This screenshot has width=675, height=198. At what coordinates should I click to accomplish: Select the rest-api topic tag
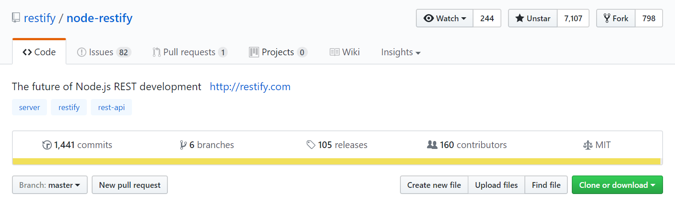(111, 107)
